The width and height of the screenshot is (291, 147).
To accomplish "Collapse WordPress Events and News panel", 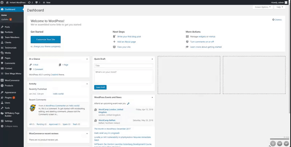I will point(152,98).
